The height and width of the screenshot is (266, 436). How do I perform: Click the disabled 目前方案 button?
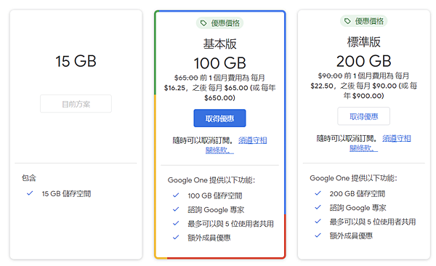point(76,104)
